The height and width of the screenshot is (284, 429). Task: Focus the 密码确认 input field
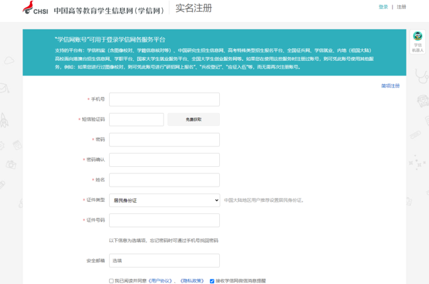pos(164,160)
